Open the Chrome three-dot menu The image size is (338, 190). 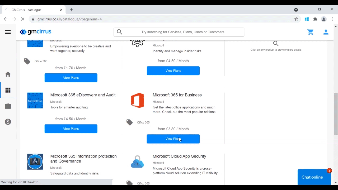pyautogui.click(x=332, y=19)
